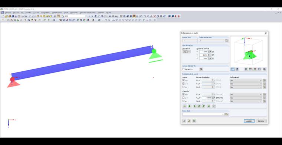Open the Edición menu
282x145 pixels.
tap(16, 13)
